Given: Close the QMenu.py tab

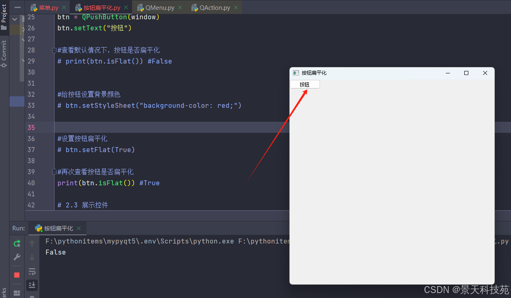Looking at the screenshot, I should click(180, 8).
